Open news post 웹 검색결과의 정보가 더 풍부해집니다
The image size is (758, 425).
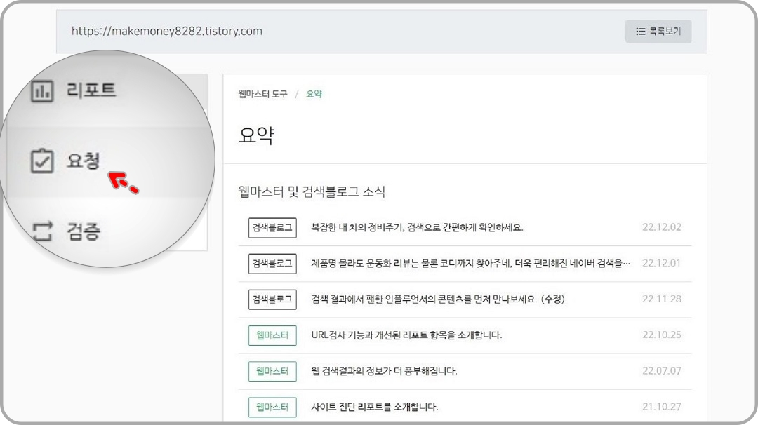coord(385,371)
